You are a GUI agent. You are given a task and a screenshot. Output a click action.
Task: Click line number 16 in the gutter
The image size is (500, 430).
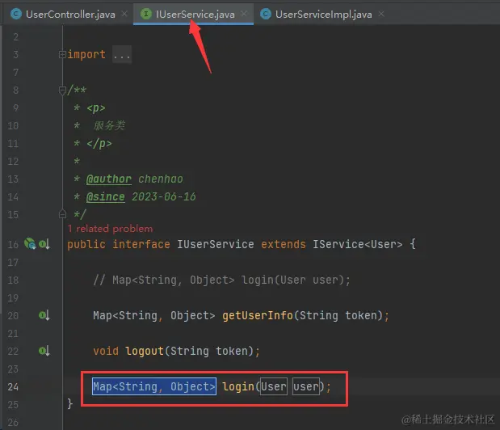(13, 245)
